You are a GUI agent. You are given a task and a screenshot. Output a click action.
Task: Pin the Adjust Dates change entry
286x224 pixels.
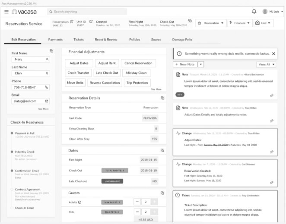[x=272, y=152]
